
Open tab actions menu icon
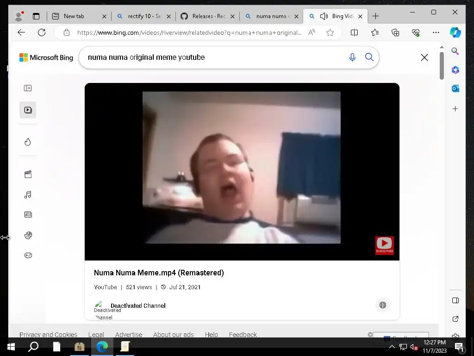36,16
